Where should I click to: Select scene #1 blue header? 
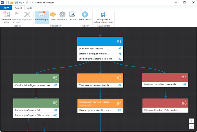(100, 41)
